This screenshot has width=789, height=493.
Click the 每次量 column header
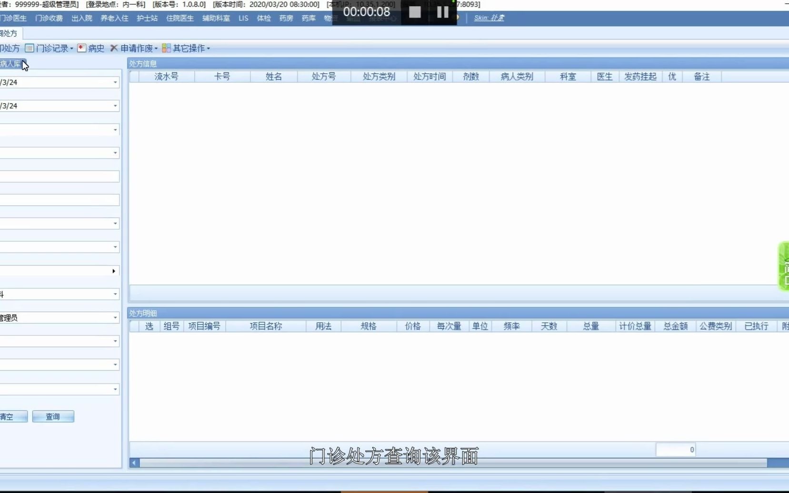coord(449,326)
